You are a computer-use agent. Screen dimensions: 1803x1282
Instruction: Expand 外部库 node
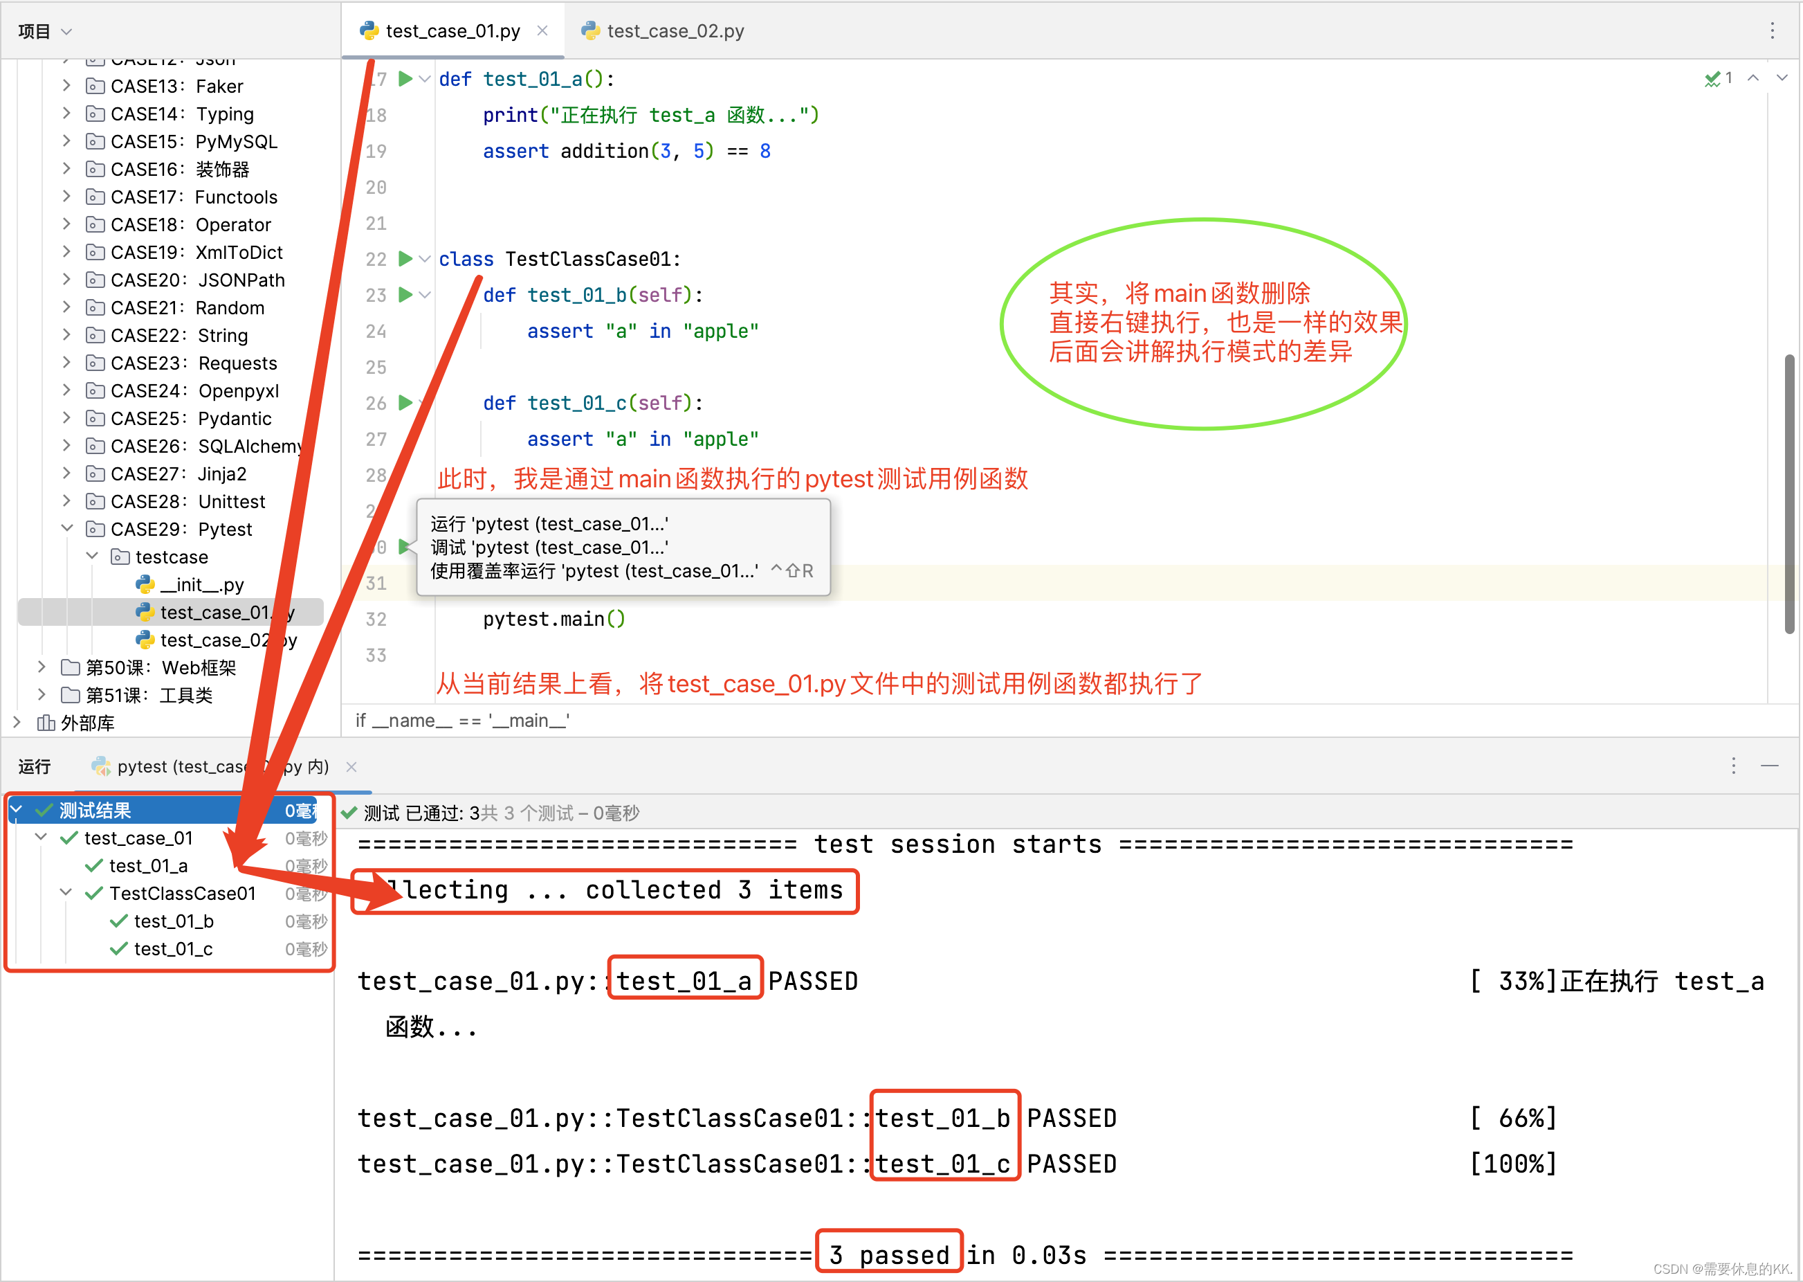(x=17, y=722)
